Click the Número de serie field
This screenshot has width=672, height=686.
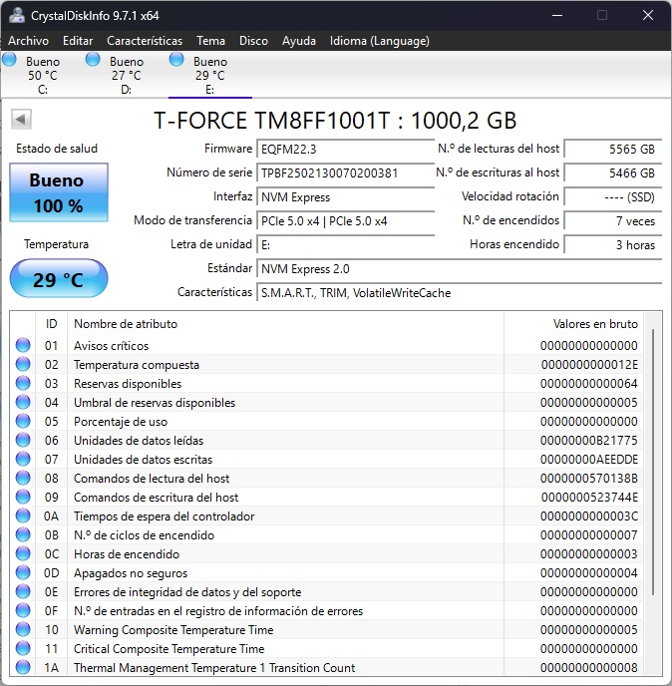click(343, 172)
